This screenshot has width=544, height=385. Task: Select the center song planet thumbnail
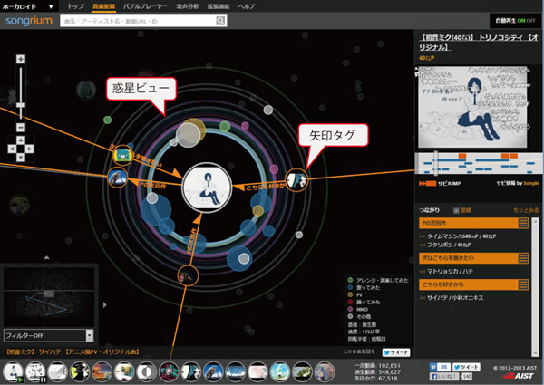(207, 188)
